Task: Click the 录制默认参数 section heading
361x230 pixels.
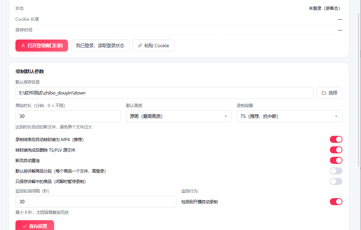Action: point(30,71)
